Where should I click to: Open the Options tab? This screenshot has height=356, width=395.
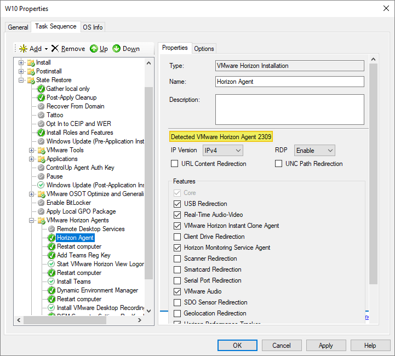(x=204, y=49)
